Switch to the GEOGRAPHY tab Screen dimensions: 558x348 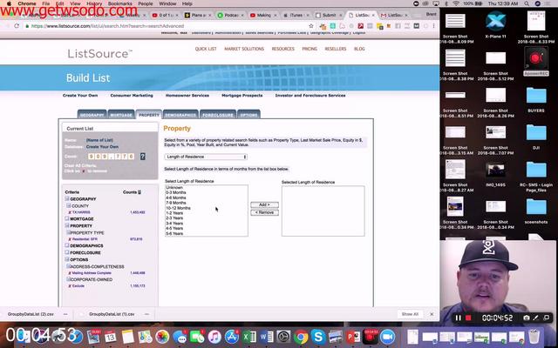point(92,114)
